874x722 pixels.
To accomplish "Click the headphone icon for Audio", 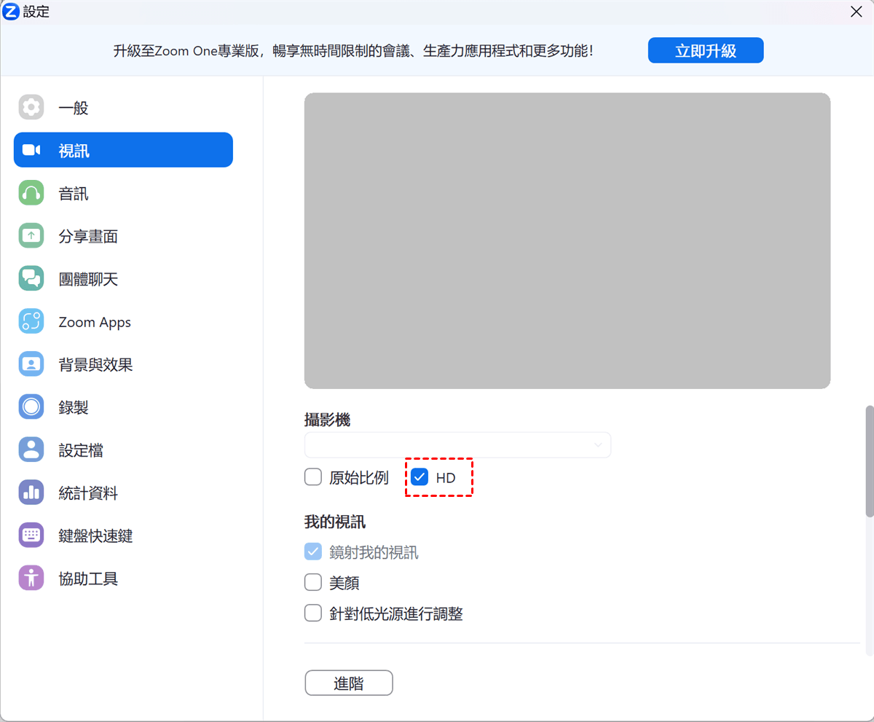I will click(x=31, y=194).
